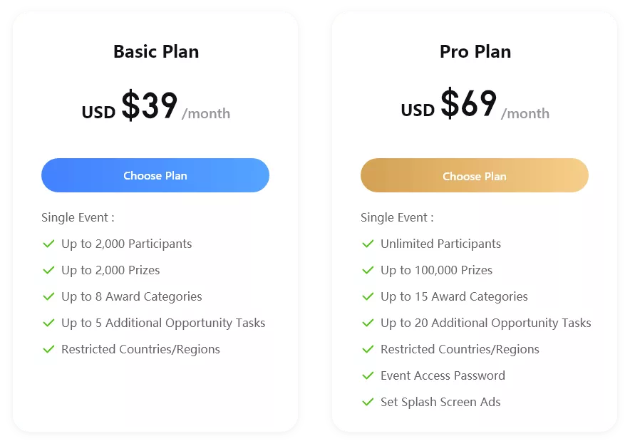630x446 pixels.
Task: Click the gold Choose Plan button
Action: tap(475, 175)
